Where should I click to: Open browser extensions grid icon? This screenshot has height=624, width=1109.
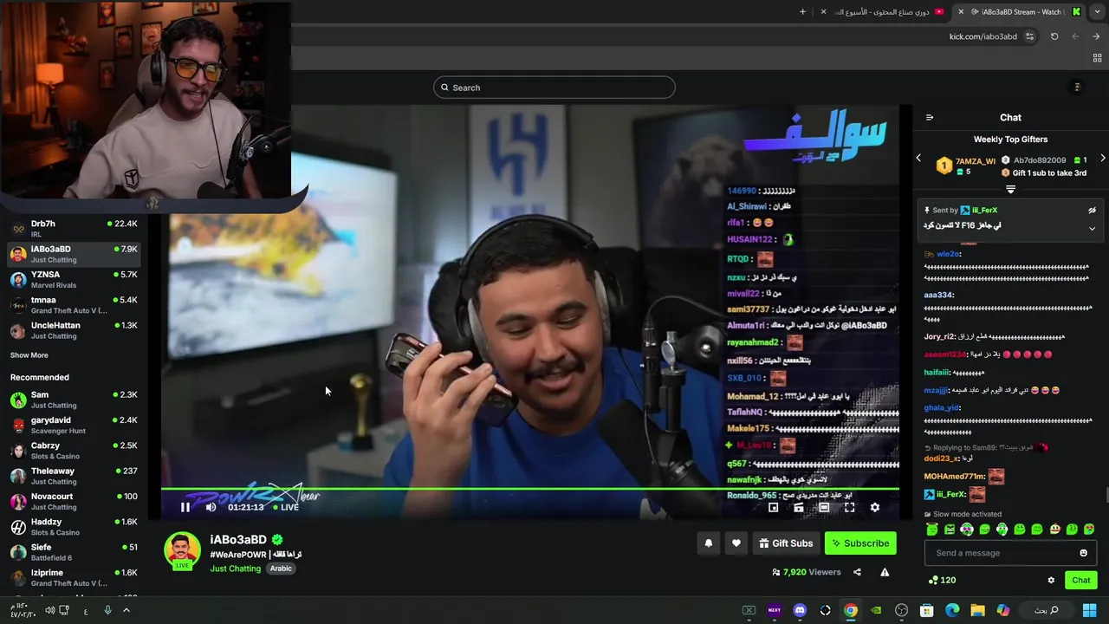[x=1097, y=58]
